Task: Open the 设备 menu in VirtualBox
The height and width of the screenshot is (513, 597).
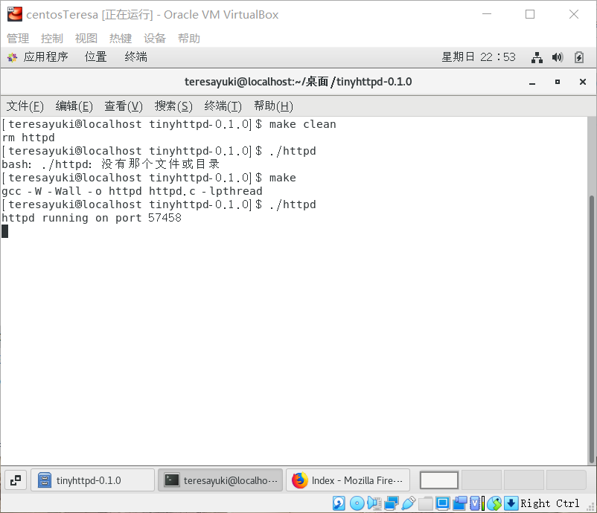Action: pyautogui.click(x=154, y=38)
